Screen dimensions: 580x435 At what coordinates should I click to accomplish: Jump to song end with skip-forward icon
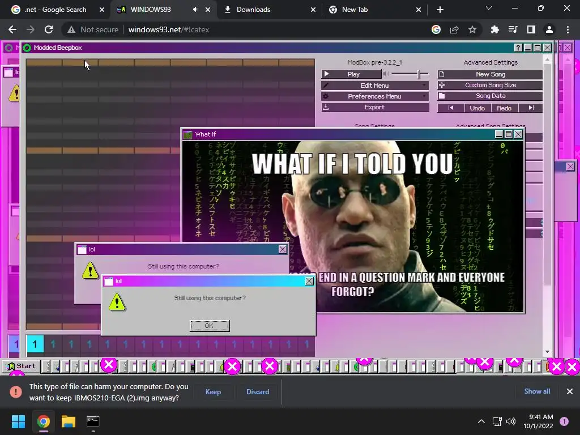pos(531,108)
